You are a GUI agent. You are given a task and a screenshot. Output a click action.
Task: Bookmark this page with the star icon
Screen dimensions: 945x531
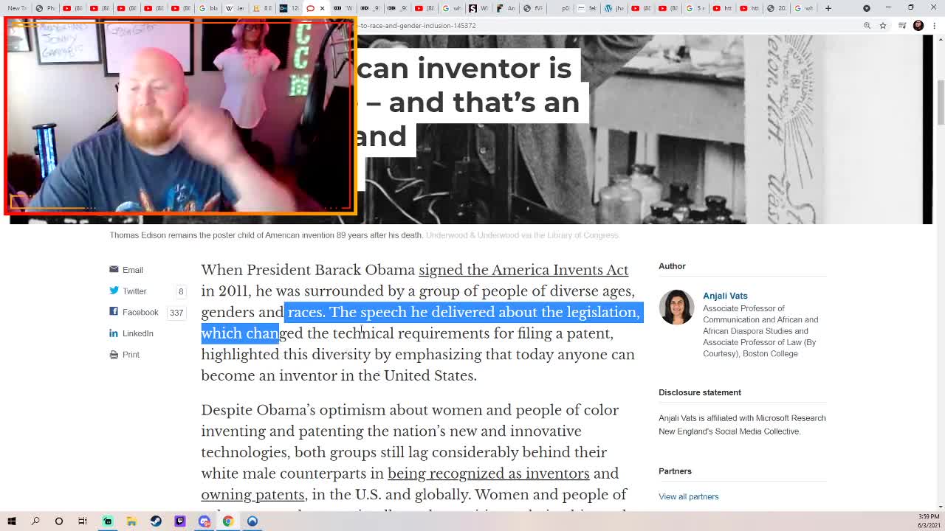click(882, 26)
